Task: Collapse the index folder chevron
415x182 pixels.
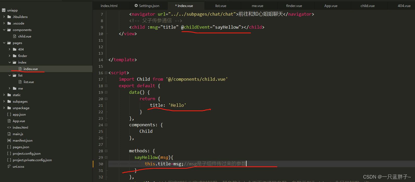Action: click(9, 62)
